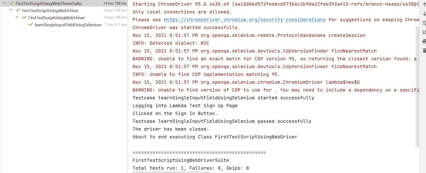
Task: Select the learnSingleInputFieldUsingSelenium test result
Action: (68, 25)
